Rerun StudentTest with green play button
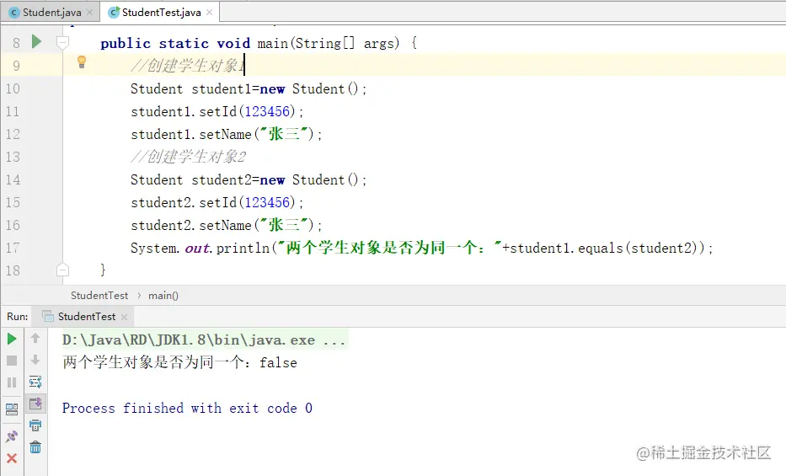Viewport: 786px width, 476px height. tap(12, 340)
